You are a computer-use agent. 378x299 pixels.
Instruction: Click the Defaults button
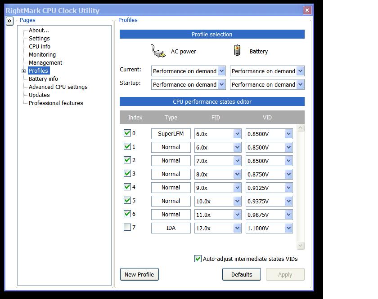[x=242, y=274]
